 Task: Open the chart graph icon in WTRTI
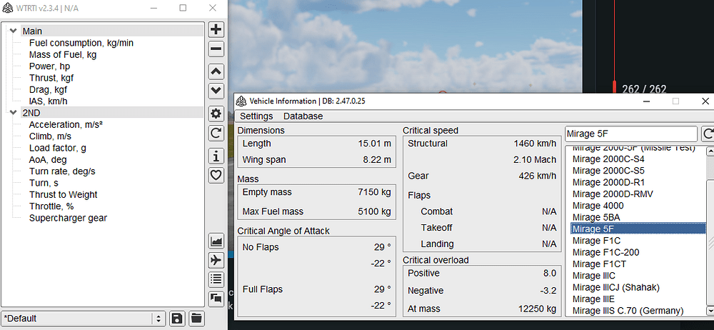(x=216, y=241)
